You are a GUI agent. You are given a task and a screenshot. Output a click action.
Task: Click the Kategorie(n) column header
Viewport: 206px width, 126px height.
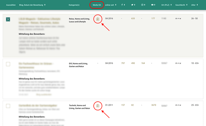74,5
